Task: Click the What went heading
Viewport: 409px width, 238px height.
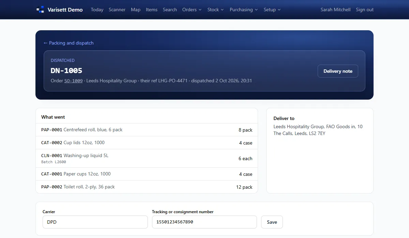Action: 53,117
